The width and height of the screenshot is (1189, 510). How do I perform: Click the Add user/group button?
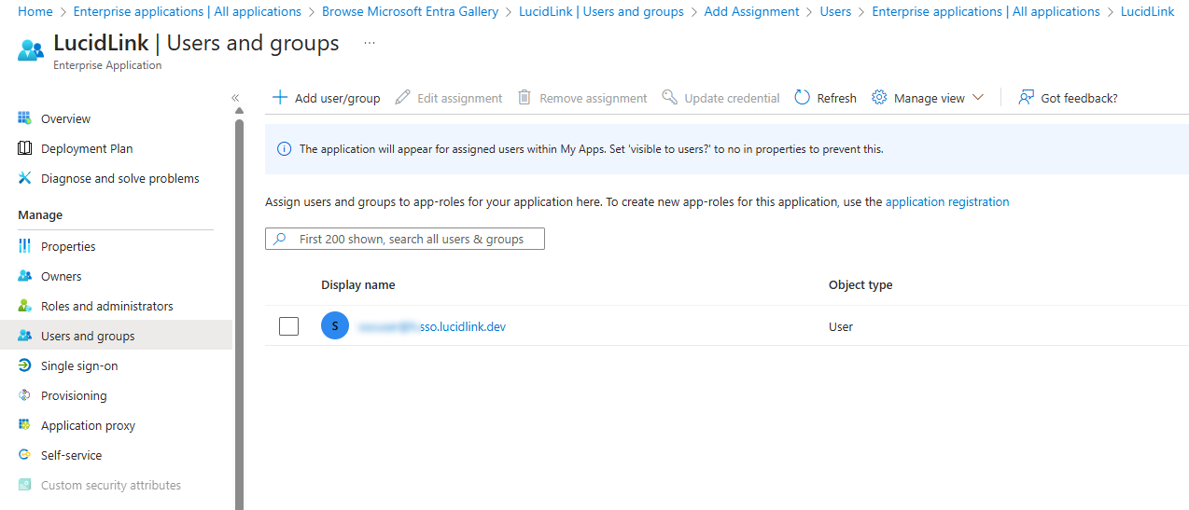coord(326,98)
